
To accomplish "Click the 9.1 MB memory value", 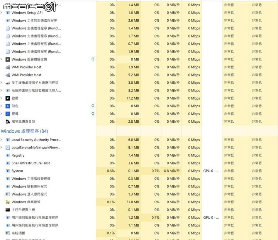I will tap(134, 148).
